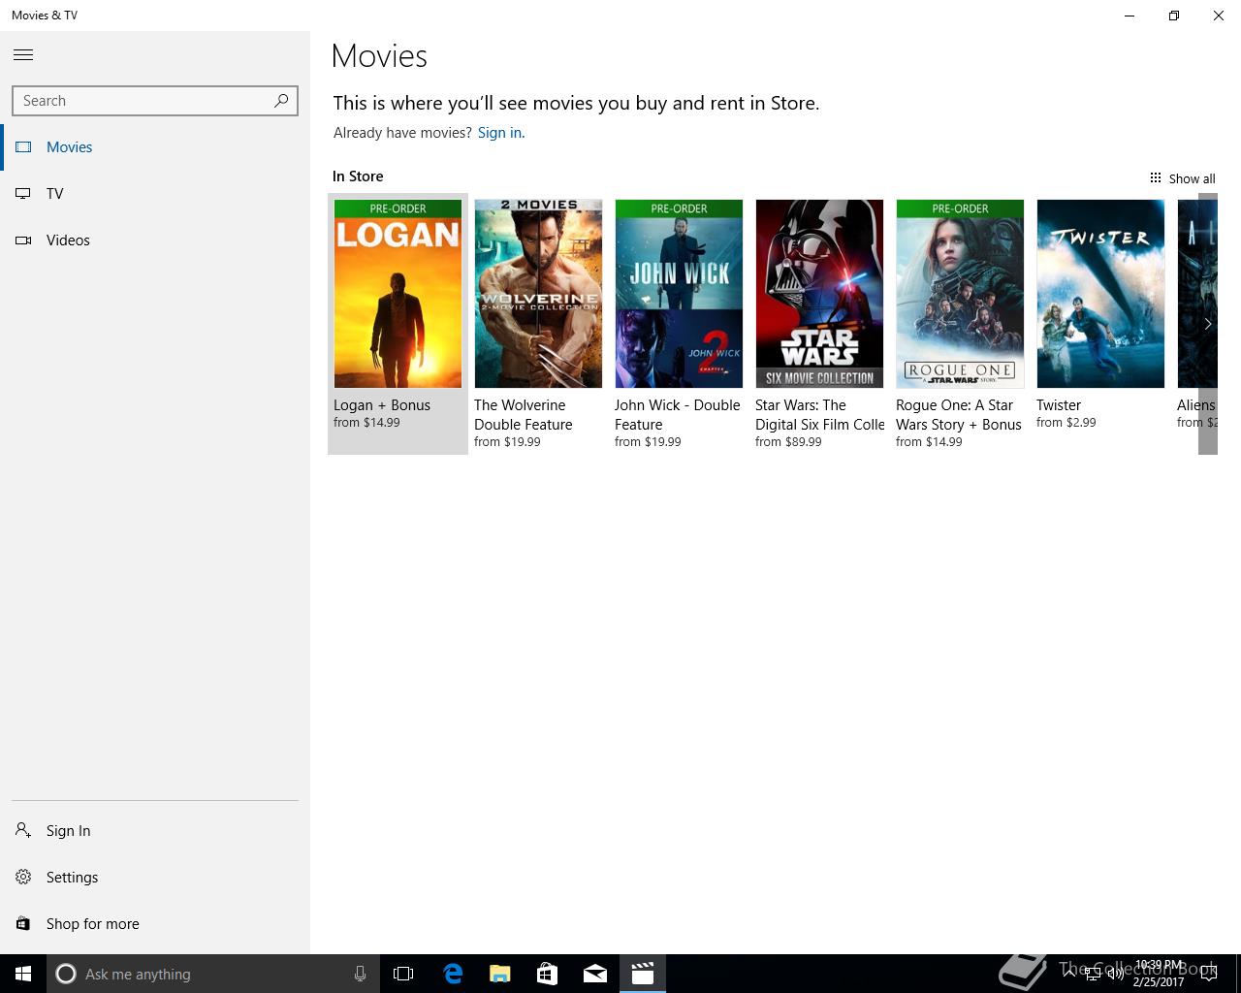Open the Logan + Bonus poster
Screen dimensions: 1241x993
pos(398,294)
